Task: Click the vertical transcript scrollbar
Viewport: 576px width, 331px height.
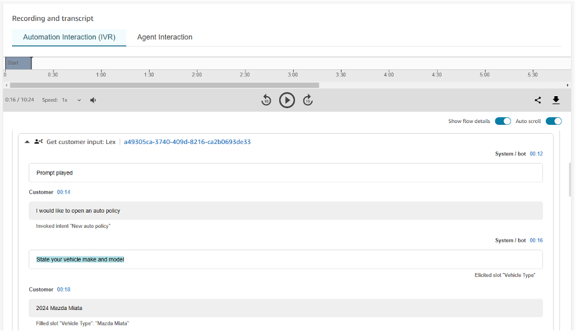Action: (x=570, y=180)
